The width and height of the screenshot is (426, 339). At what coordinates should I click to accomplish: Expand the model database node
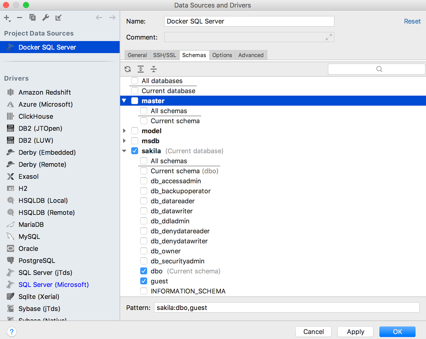pos(124,131)
